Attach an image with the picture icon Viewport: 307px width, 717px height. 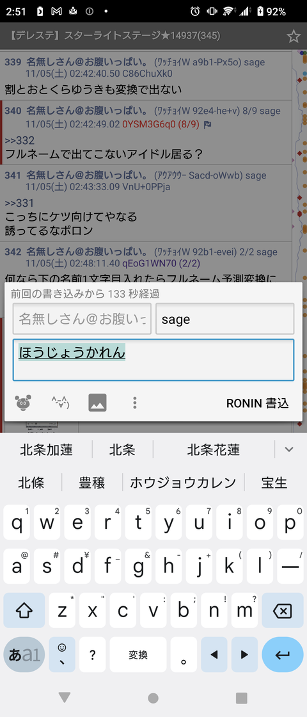click(97, 403)
